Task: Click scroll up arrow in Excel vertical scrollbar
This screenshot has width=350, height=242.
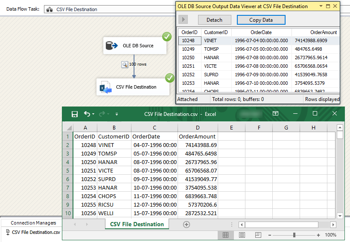Action: [340, 128]
